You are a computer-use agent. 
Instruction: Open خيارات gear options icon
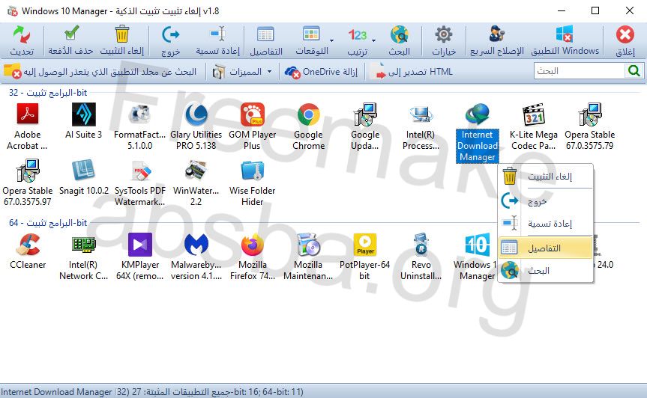coord(444,34)
